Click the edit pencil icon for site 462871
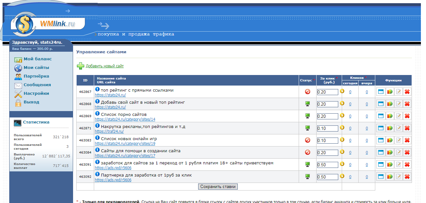 (398, 128)
